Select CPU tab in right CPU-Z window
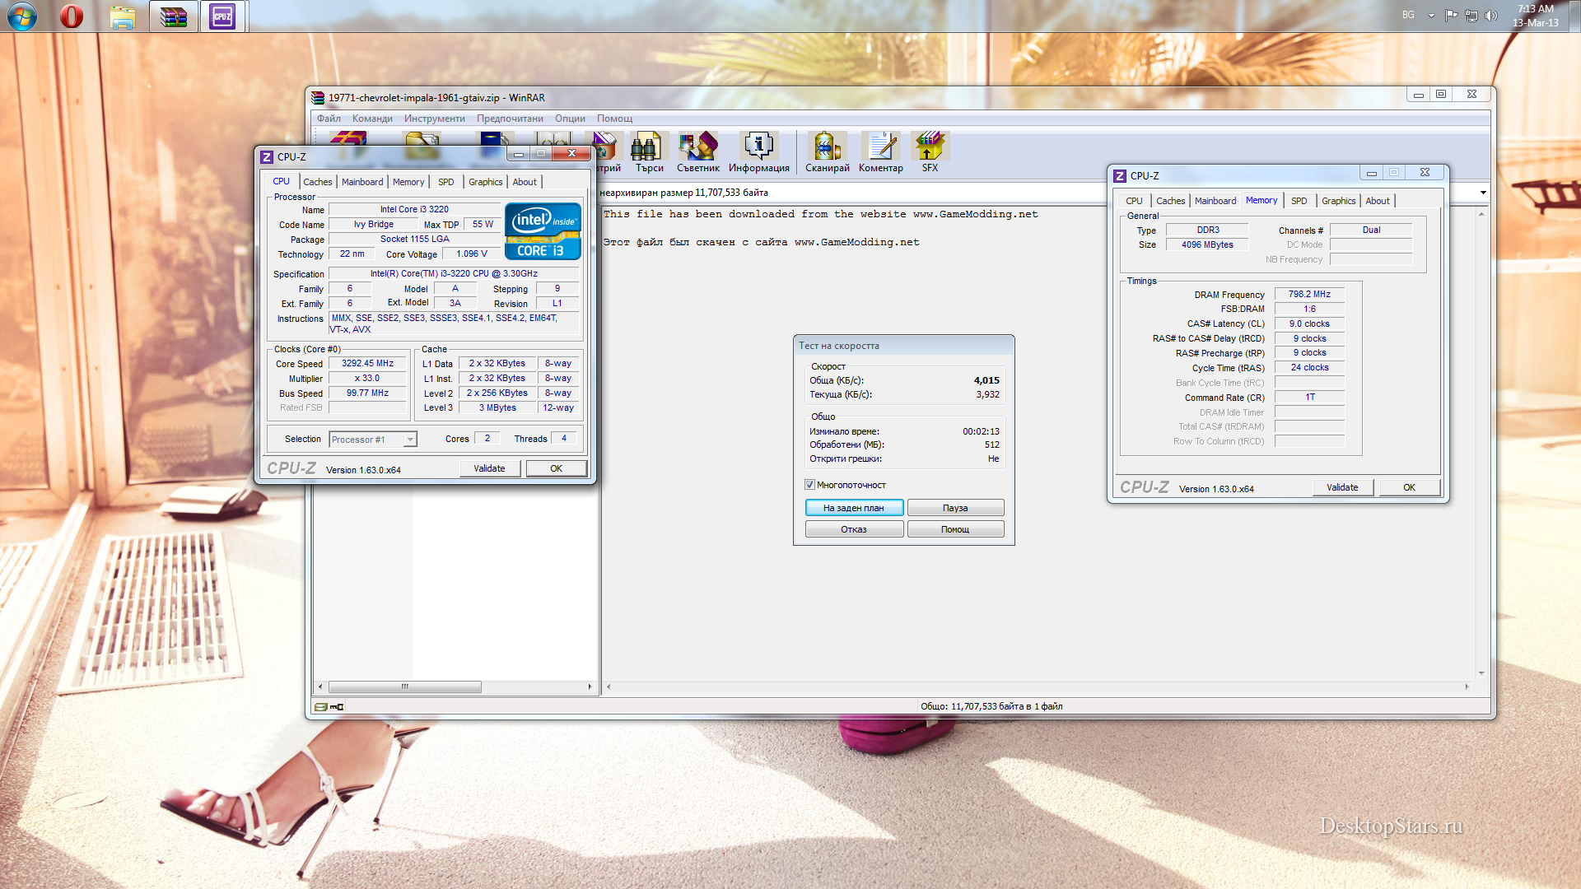This screenshot has height=889, width=1581. [1134, 201]
